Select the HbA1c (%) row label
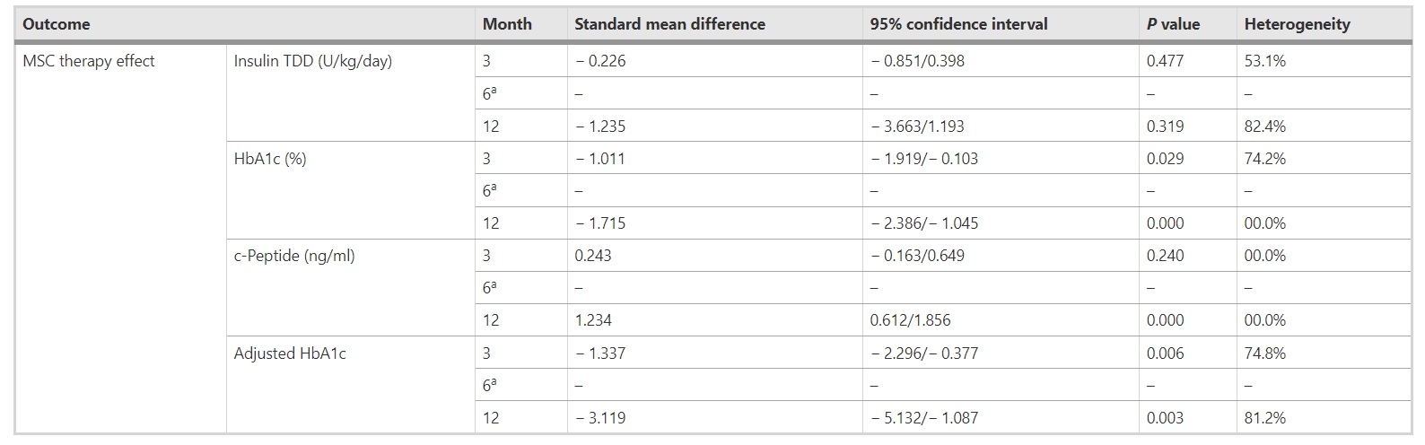Screen dimensions: 1425x445 (270, 159)
